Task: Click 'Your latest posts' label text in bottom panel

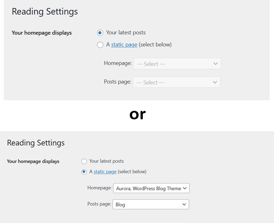Action: tap(106, 161)
